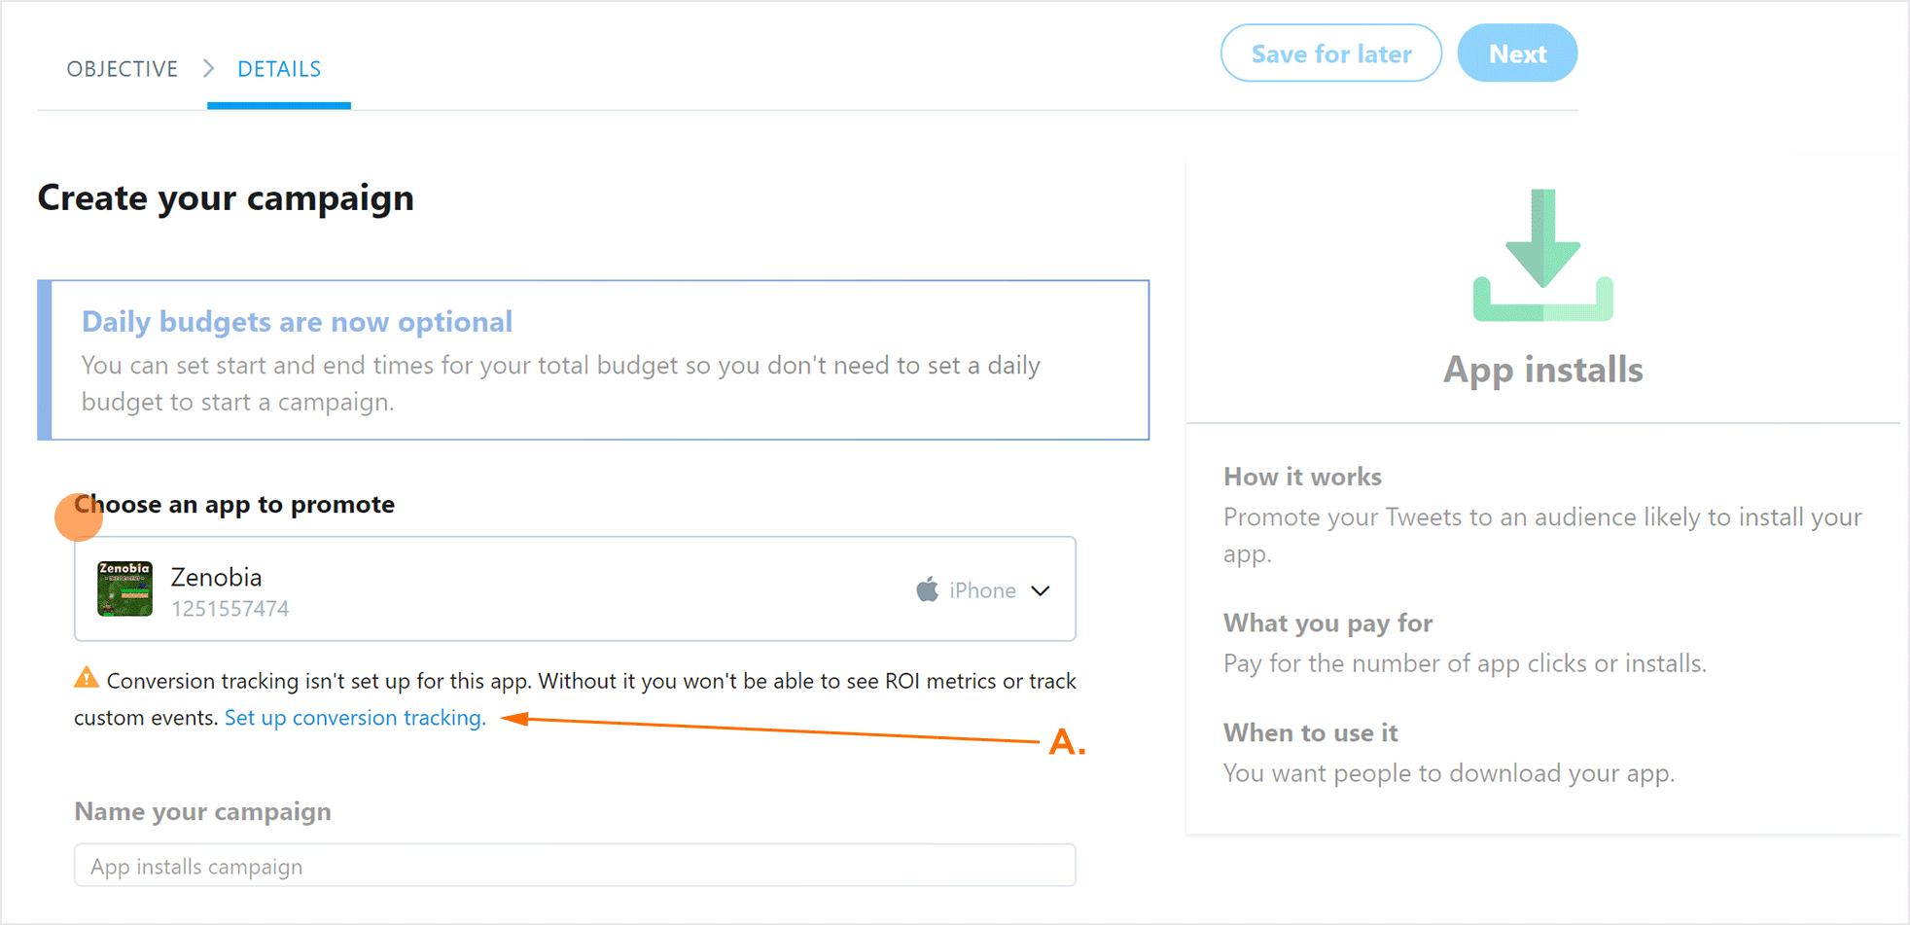This screenshot has width=1910, height=925.
Task: Click the orange 'A.' annotation label
Action: [1067, 743]
